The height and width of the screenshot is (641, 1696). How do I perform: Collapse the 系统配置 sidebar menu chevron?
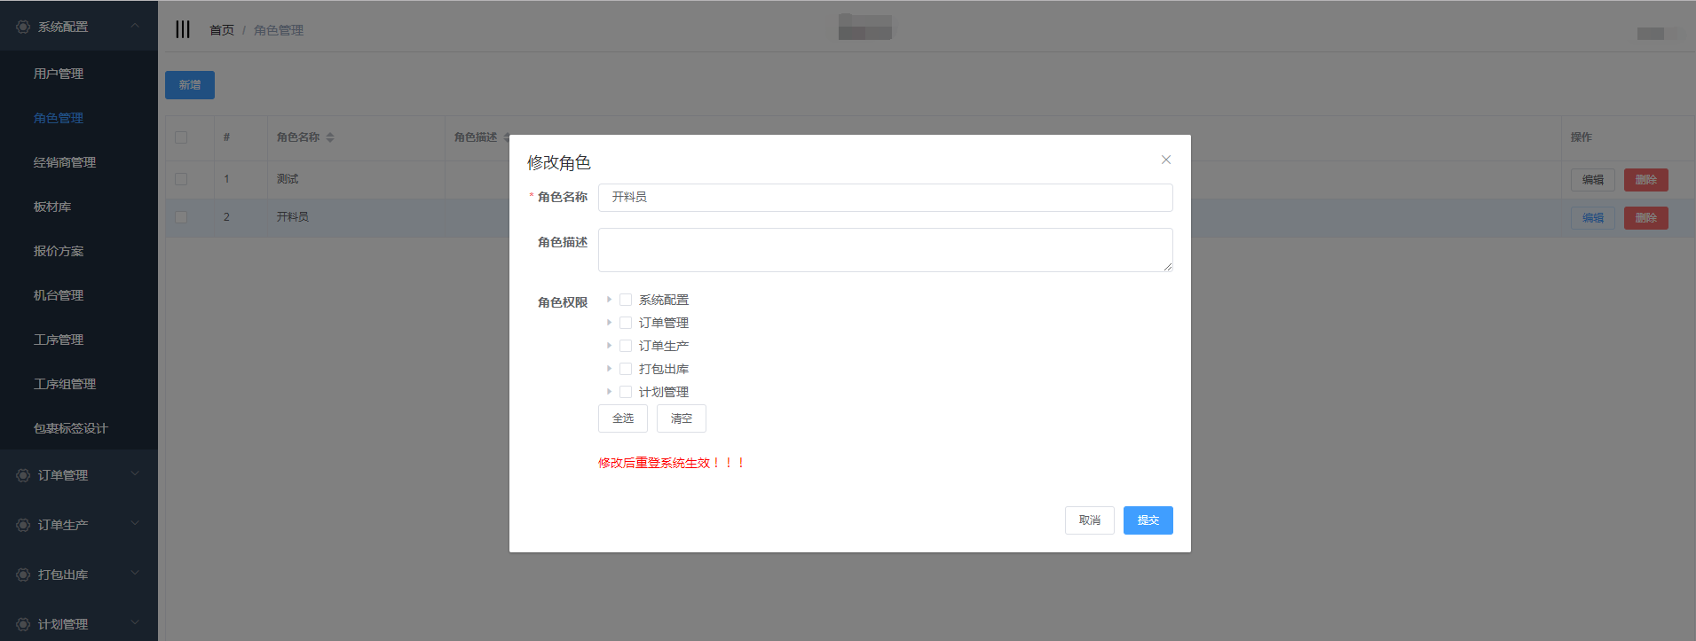tap(135, 27)
